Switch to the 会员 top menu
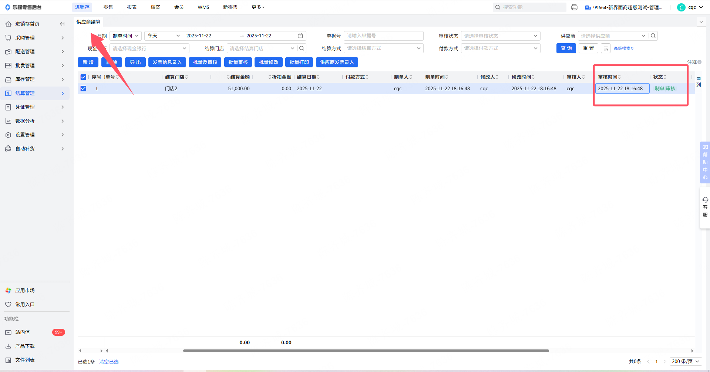Screen dimensions: 710x372 (x=179, y=7)
